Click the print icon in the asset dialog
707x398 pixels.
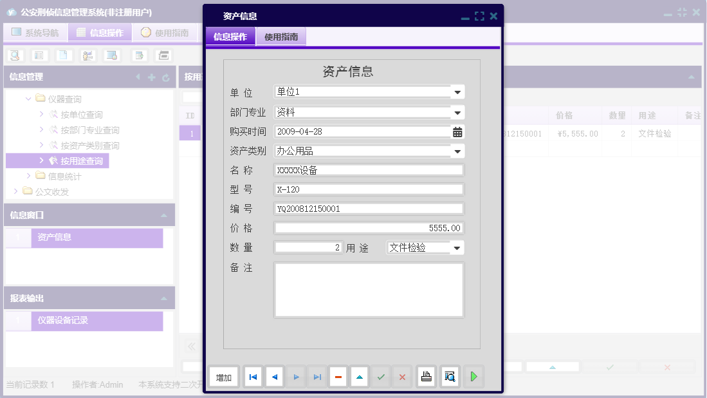426,377
